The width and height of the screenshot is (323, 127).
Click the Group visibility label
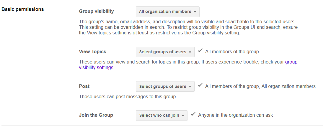[x=96, y=11]
